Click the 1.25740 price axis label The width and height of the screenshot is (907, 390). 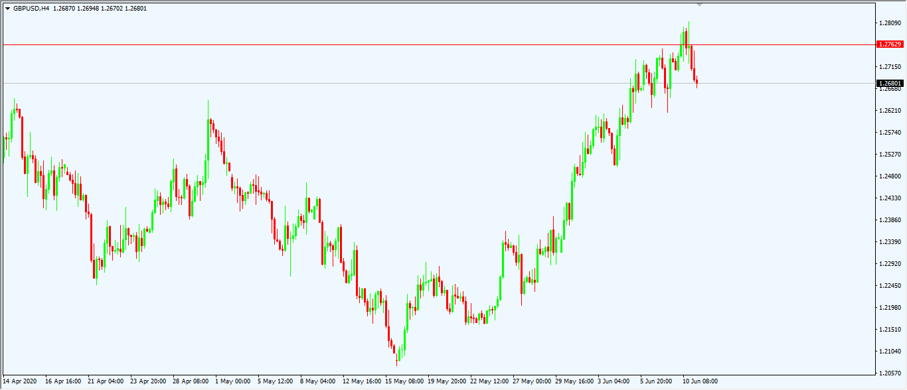889,133
